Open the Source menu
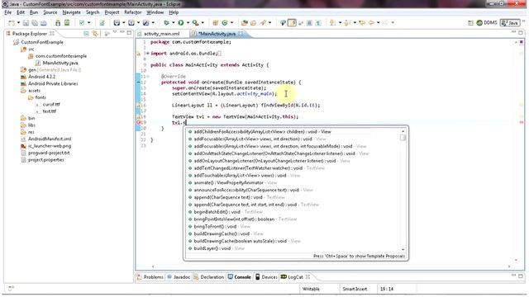529x297 pixels. (x=50, y=12)
